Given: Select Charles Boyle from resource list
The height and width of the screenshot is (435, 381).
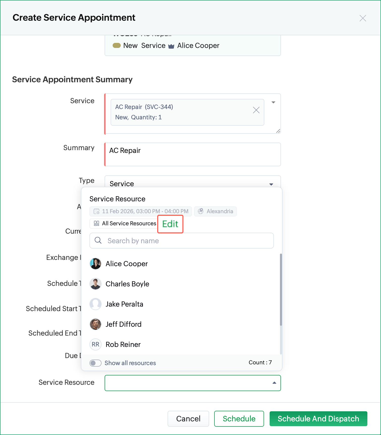Looking at the screenshot, I should point(127,284).
